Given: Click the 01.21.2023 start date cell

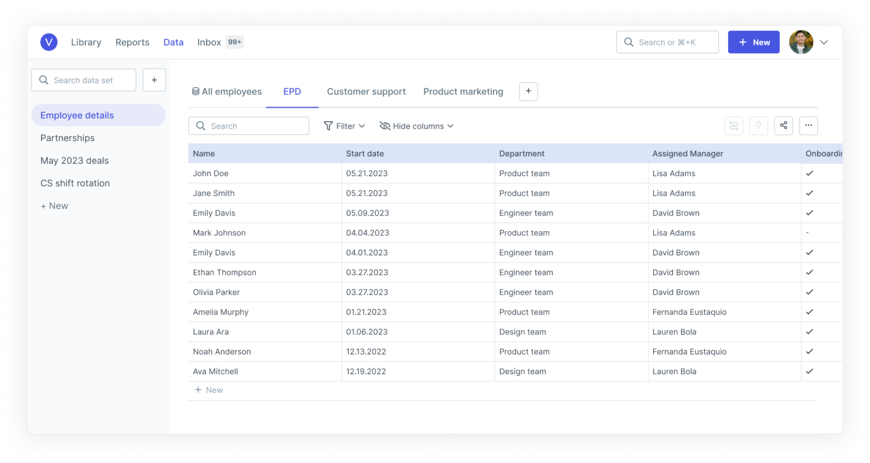Looking at the screenshot, I should tap(418, 312).
